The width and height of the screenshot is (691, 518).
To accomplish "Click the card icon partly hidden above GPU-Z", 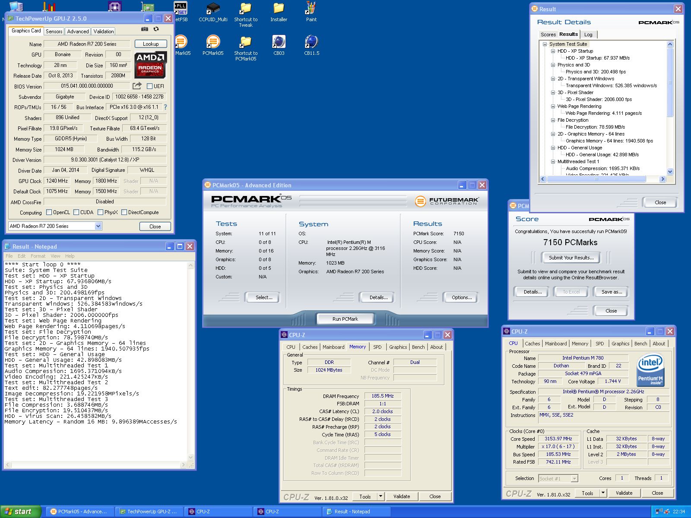I will pos(148,6).
